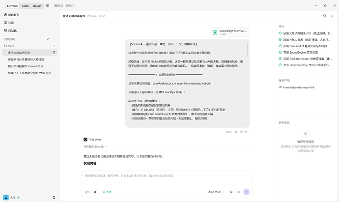Copy the user message with the copy icon
339x202 pixels.
click(236, 132)
